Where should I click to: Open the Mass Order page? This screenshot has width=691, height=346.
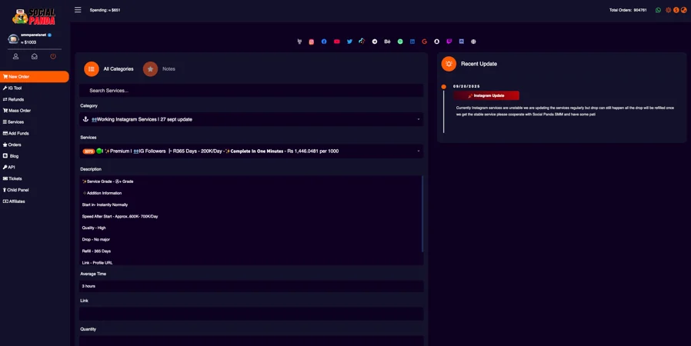point(19,111)
